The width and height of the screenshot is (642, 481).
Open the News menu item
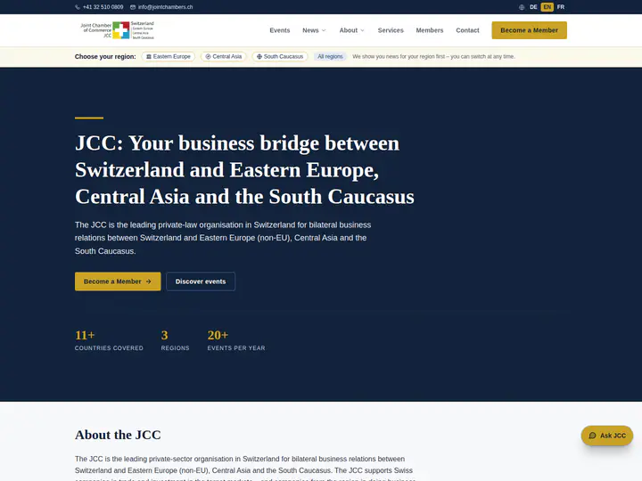(x=311, y=30)
